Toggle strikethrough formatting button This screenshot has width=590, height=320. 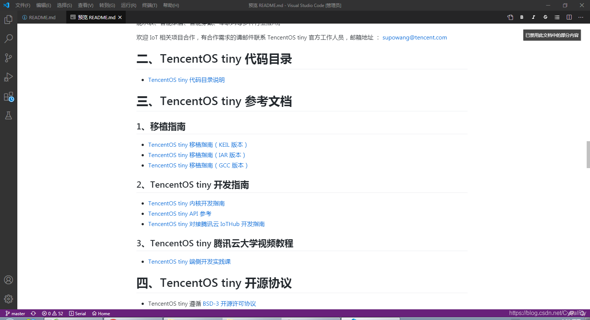tap(545, 17)
